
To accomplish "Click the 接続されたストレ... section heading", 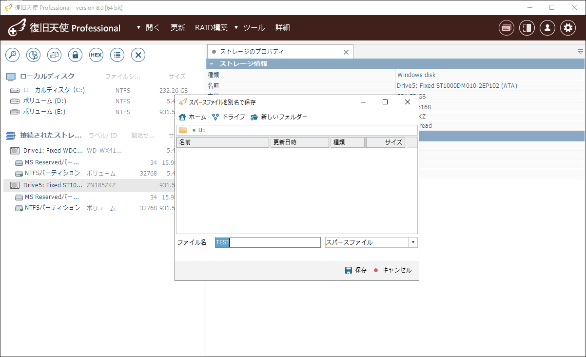I will tap(51, 135).
